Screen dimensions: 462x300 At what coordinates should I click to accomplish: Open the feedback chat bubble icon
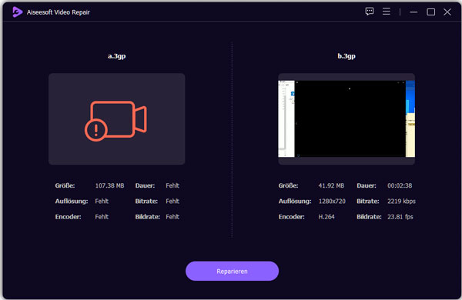(x=369, y=12)
